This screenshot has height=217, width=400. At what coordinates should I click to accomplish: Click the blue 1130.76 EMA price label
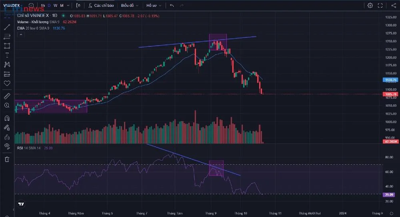click(390, 80)
